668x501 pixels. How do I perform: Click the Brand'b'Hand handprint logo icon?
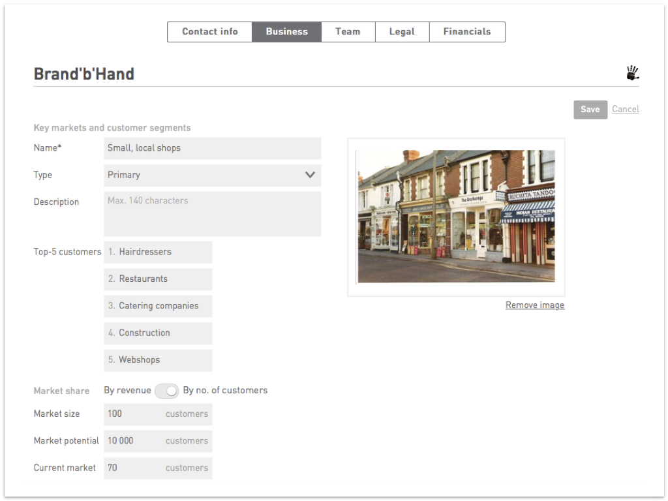[x=633, y=73]
